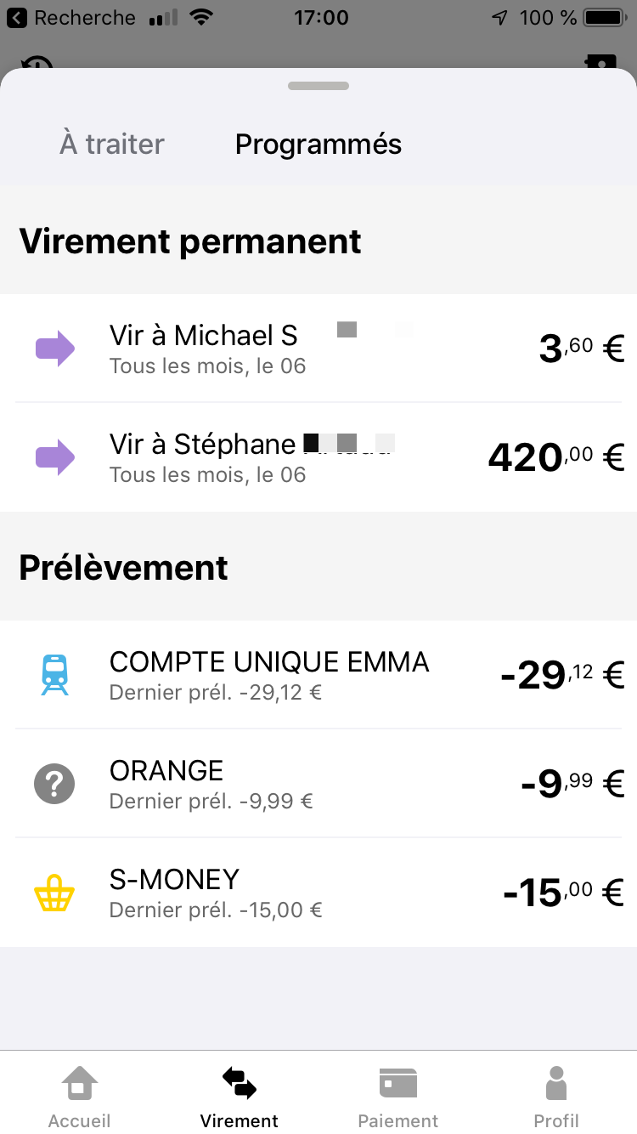Tap the history icon behind the sheet
The height and width of the screenshot is (1134, 637).
point(37,63)
